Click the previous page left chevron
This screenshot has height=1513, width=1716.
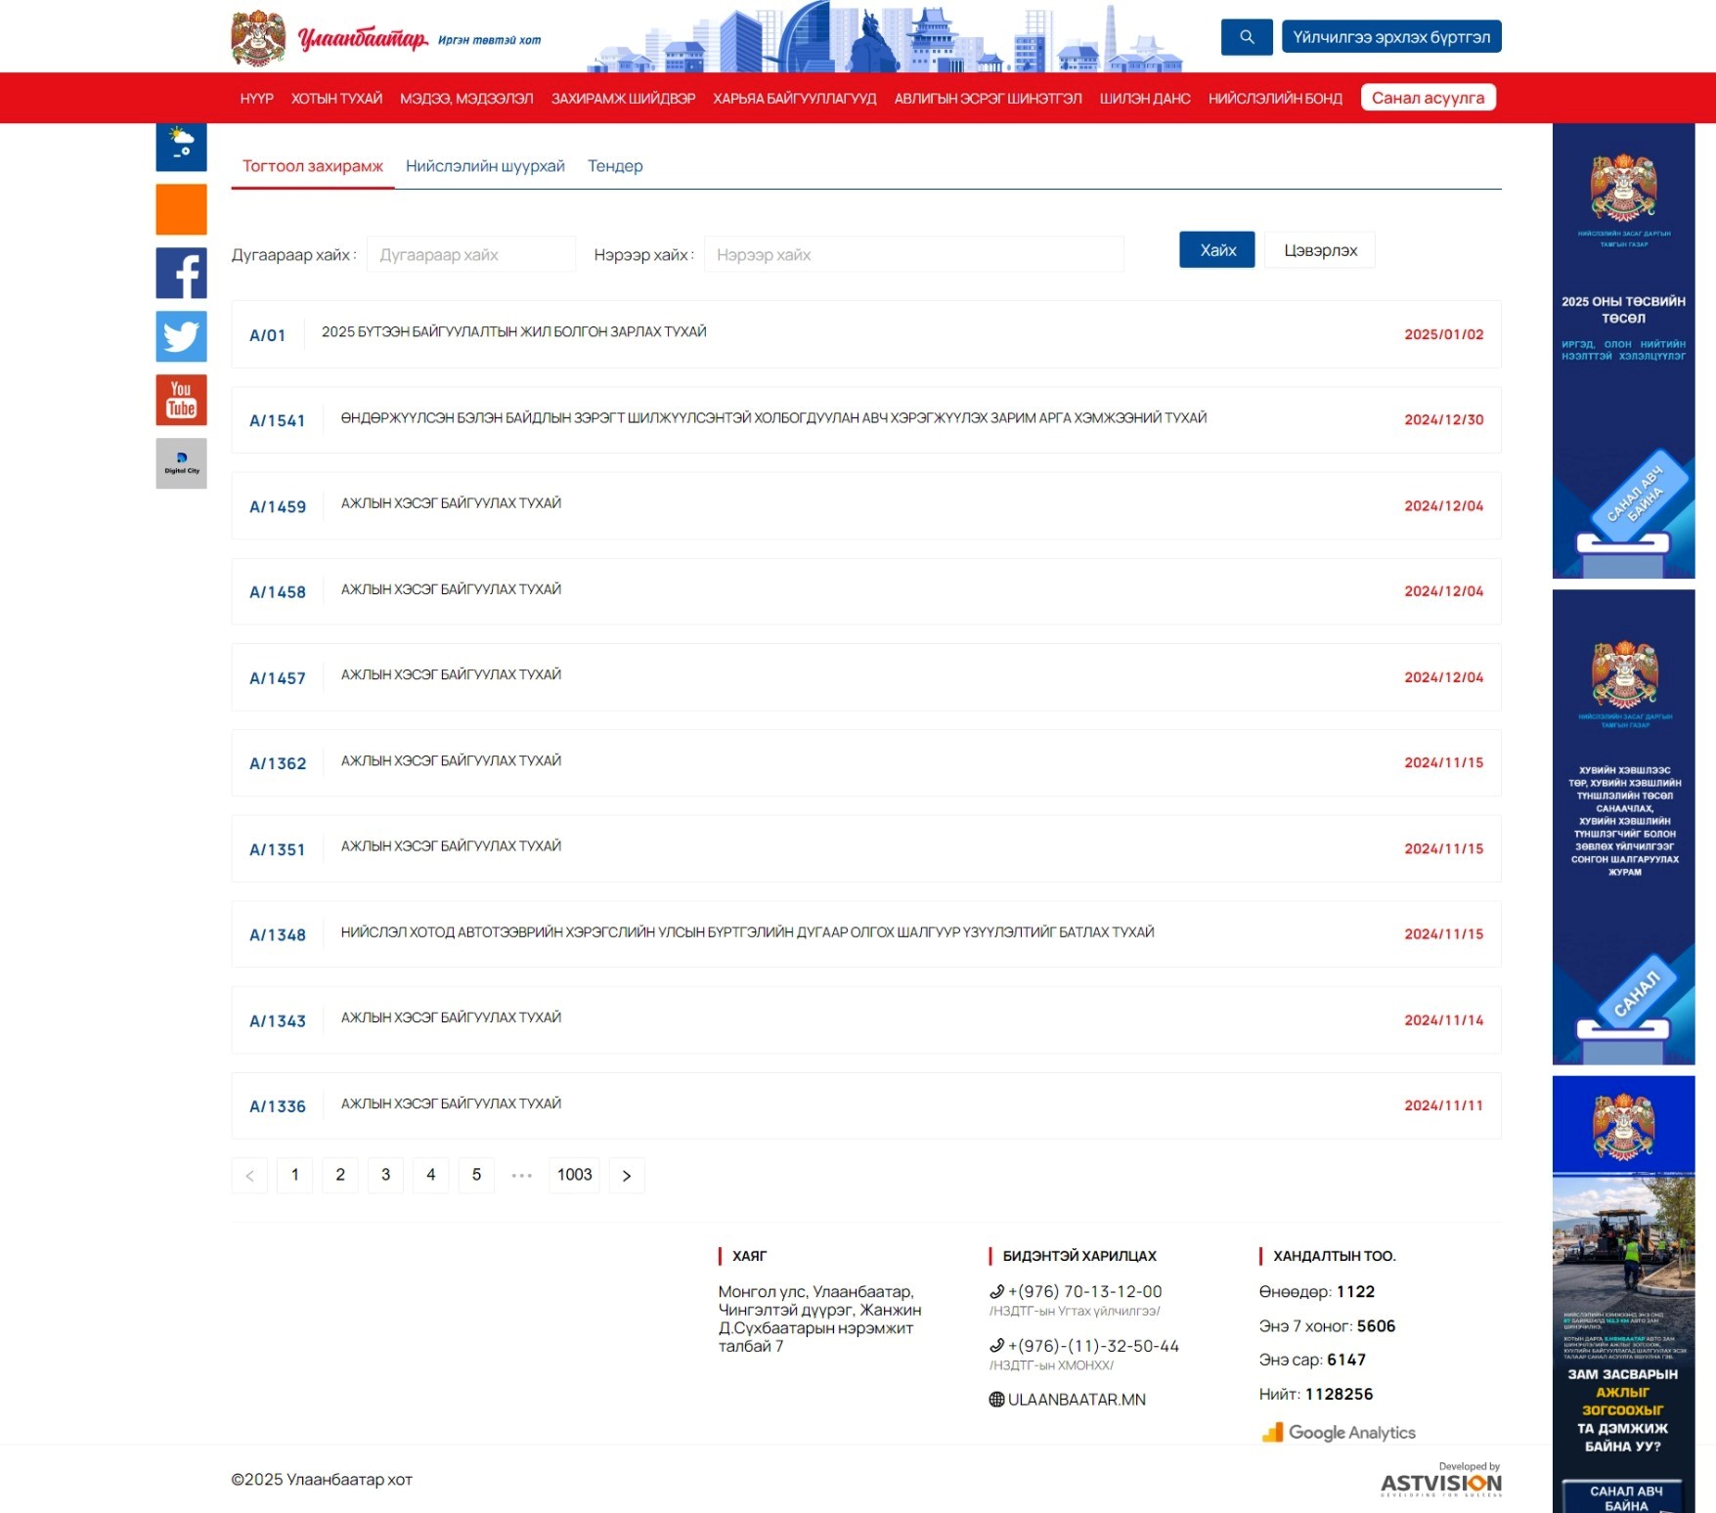(249, 1176)
